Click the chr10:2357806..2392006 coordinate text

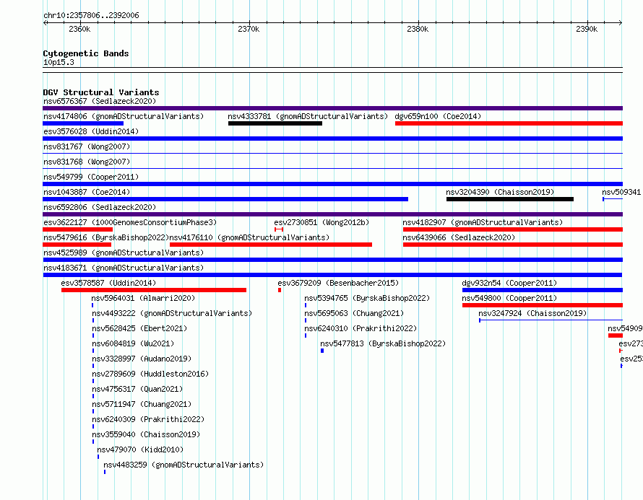point(91,15)
